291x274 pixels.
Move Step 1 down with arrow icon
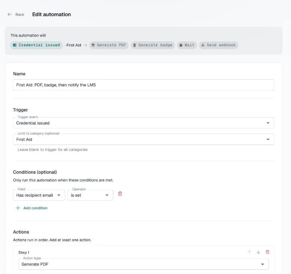[x=258, y=252]
